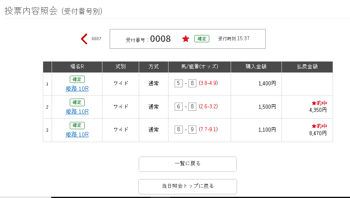Open the 姫路 10R link in row 1
350x198 pixels.
tap(77, 89)
